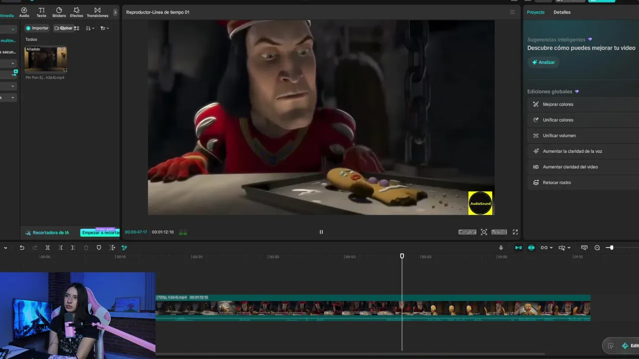Switch media list to grid view
639x359 pixels.
[76, 28]
